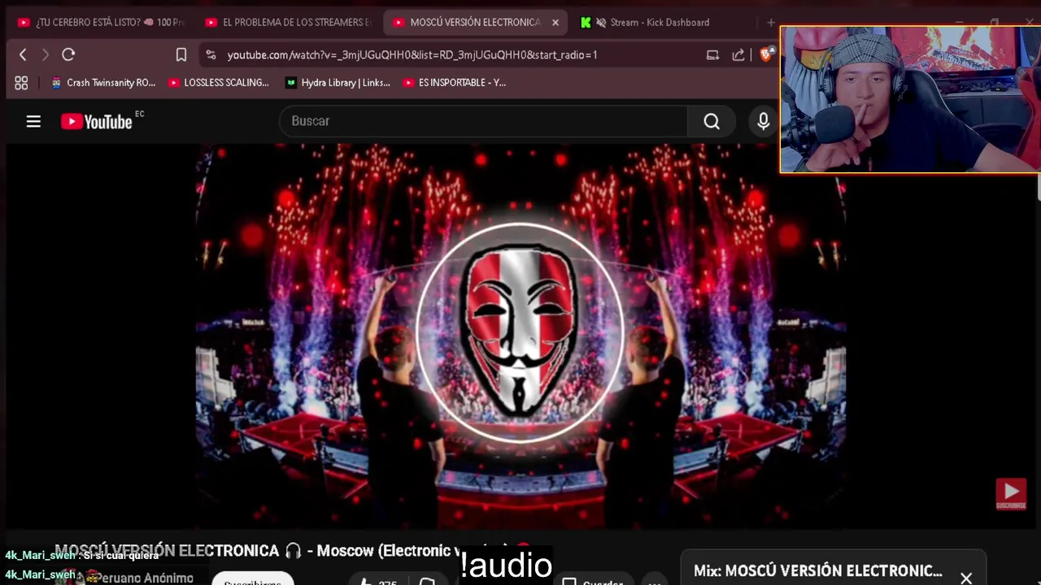
Task: Bookmark this page with the bookmark icon
Action: click(x=181, y=54)
